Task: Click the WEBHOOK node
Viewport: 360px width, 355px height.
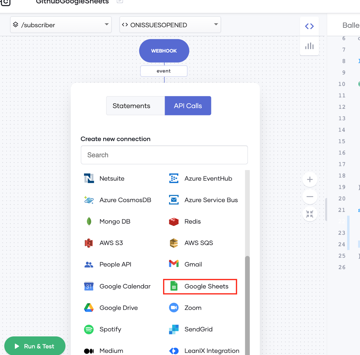Action: click(164, 51)
